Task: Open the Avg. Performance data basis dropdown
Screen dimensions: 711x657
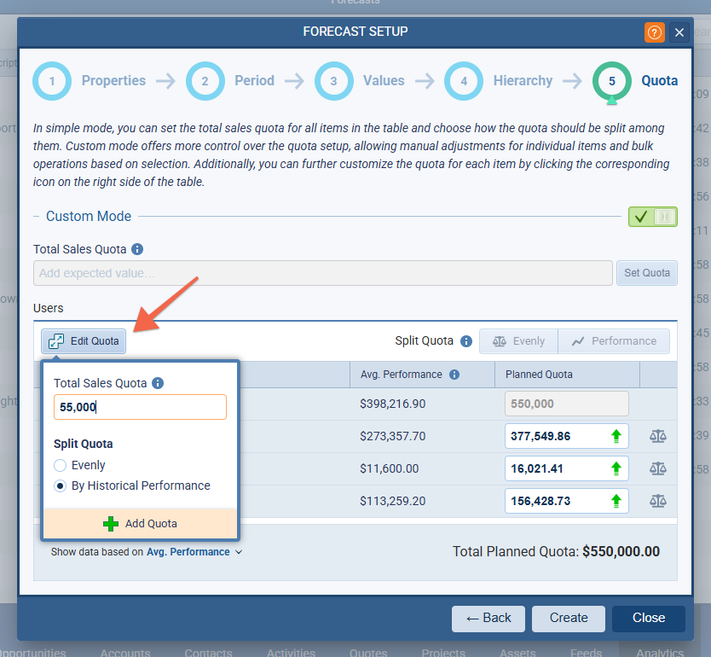Action: point(194,552)
